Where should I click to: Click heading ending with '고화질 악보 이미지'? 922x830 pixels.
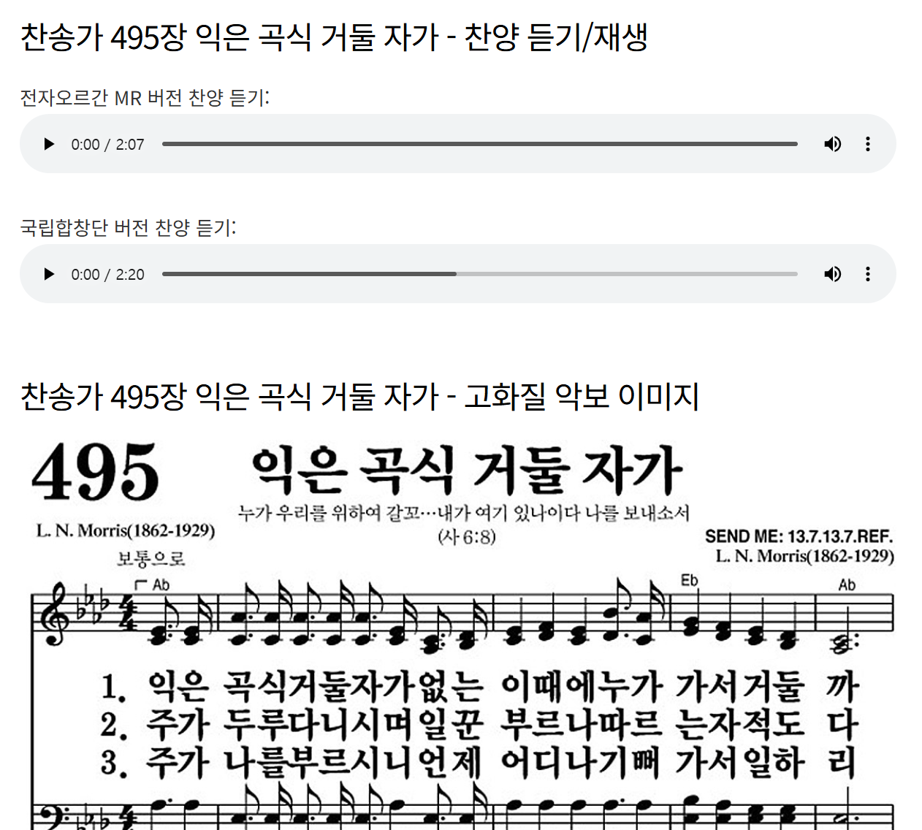pyautogui.click(x=359, y=397)
